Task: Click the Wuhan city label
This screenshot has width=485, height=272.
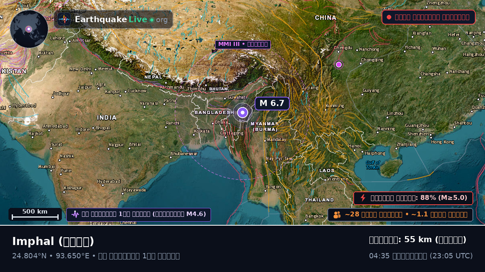Action: coord(439,49)
